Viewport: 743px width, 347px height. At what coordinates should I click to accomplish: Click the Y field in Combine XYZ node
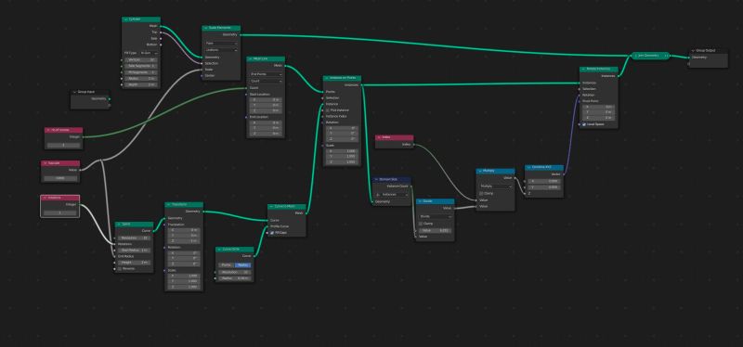(x=544, y=187)
